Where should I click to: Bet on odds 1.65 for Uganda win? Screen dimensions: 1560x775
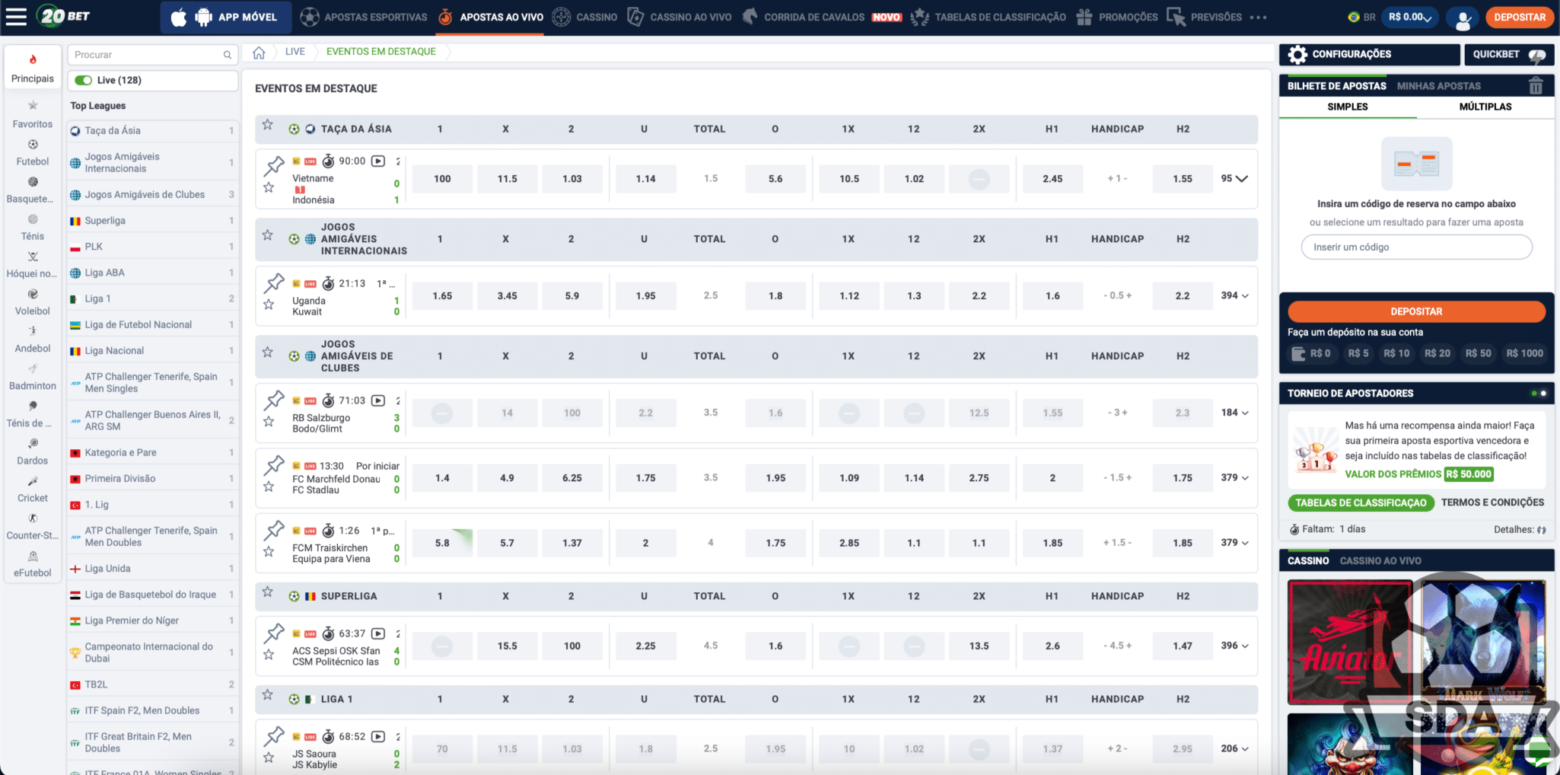[442, 295]
